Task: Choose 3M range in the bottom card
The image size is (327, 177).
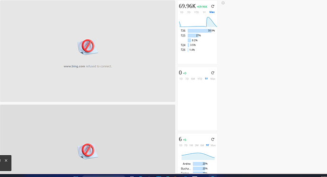Action: click(x=197, y=145)
